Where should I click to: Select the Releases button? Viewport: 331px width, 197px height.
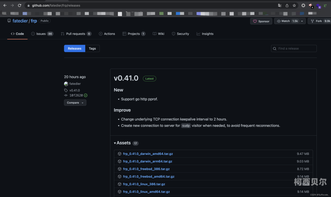(75, 48)
